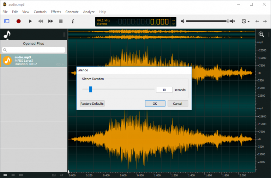The image size is (271, 178).
Task: Switch to the compact list view icon at the bottom
Action: [13, 175]
